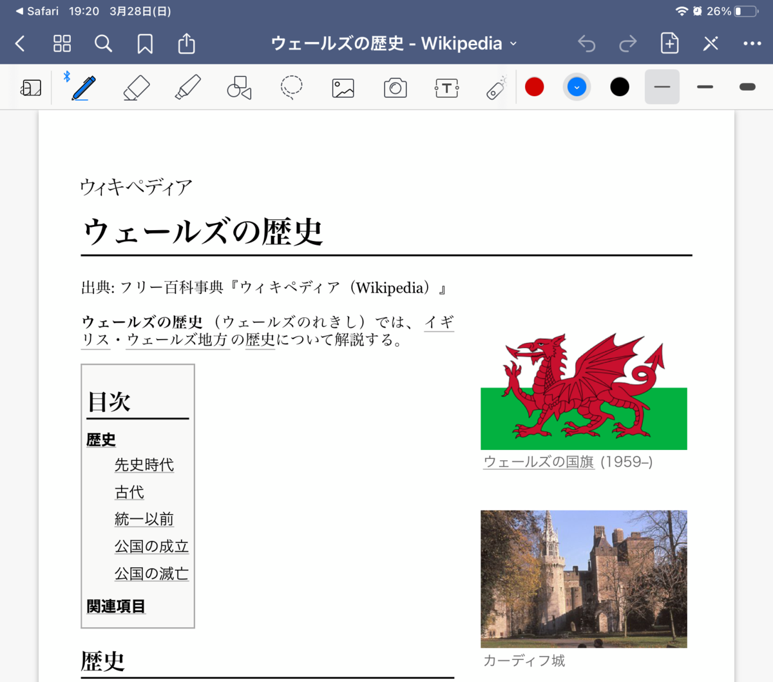Select the Pen tool
Image resolution: width=773 pixels, height=682 pixels.
click(84, 87)
